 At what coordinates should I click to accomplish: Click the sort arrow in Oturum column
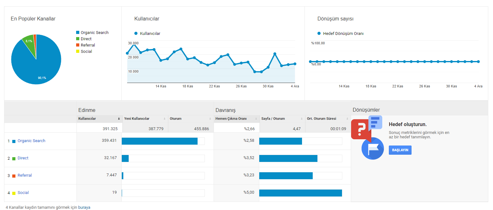coord(210,119)
